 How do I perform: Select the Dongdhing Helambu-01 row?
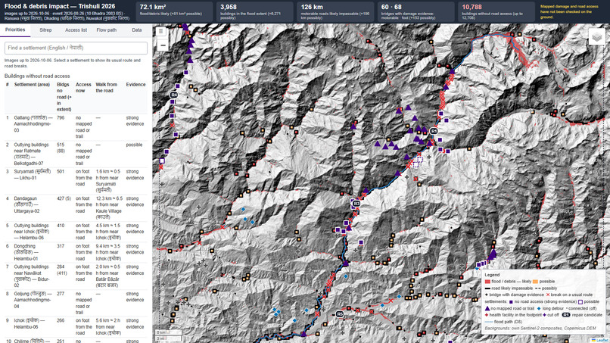point(76,252)
